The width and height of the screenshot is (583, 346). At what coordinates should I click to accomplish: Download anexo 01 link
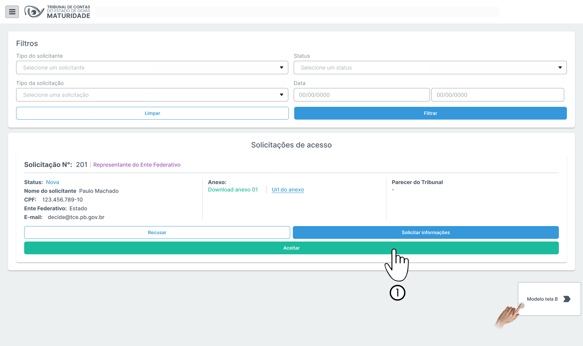(233, 189)
